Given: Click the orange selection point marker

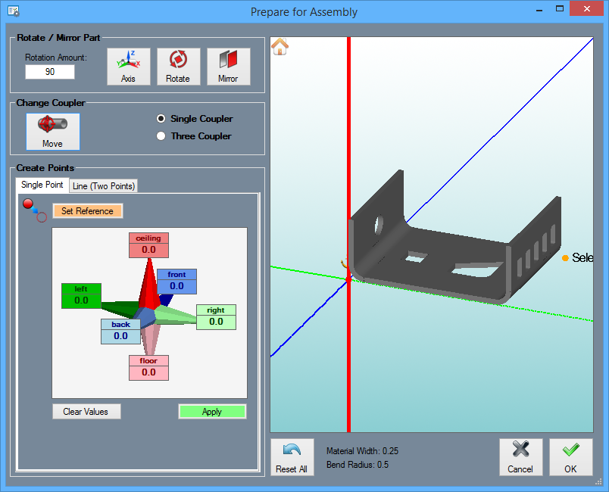Looking at the screenshot, I should point(565,258).
